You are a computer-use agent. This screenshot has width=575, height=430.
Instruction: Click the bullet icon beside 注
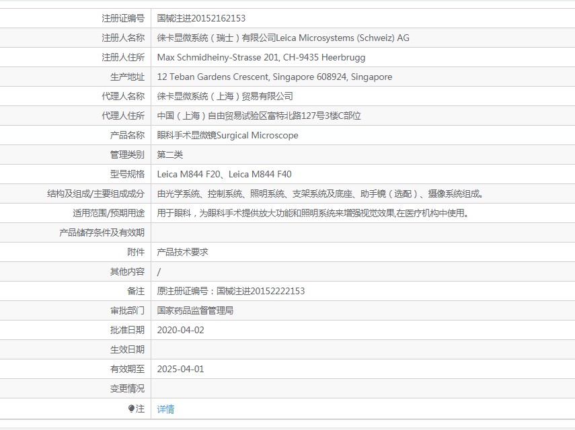tap(131, 408)
